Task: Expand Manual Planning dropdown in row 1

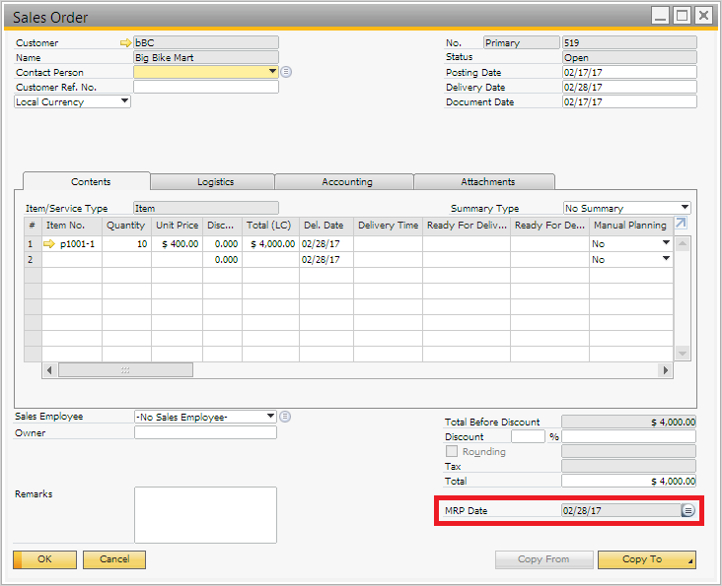Action: point(666,242)
